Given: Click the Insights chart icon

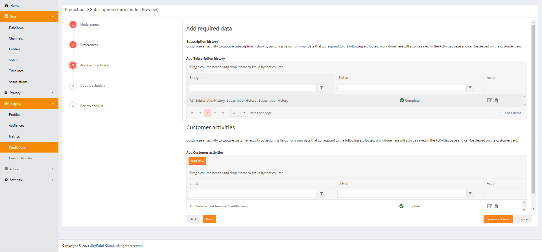Looking at the screenshot, I should 6,104.
